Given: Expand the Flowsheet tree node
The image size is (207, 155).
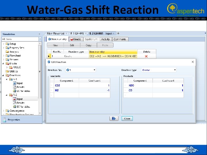Looking at the screenshot, I should point(3,56).
